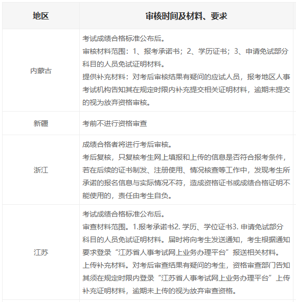Select the '江苏' region cell
The width and height of the screenshot is (296, 302).
coord(41,252)
